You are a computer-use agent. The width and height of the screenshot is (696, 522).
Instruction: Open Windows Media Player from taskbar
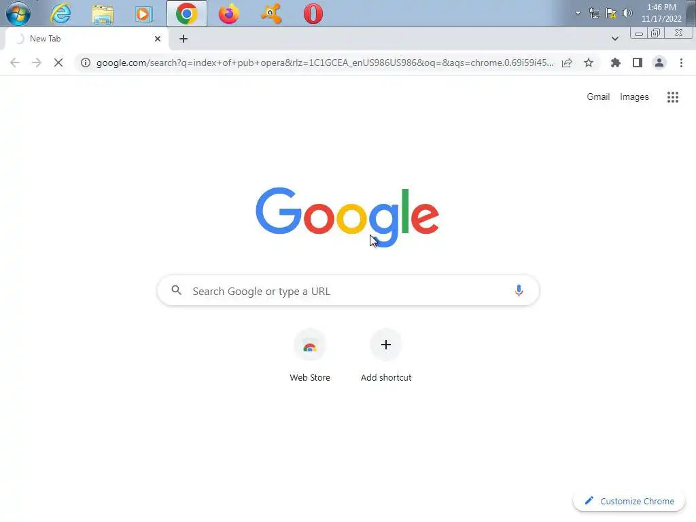[x=144, y=14]
